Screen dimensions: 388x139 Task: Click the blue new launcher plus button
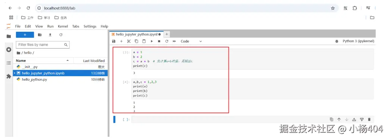(x=25, y=35)
